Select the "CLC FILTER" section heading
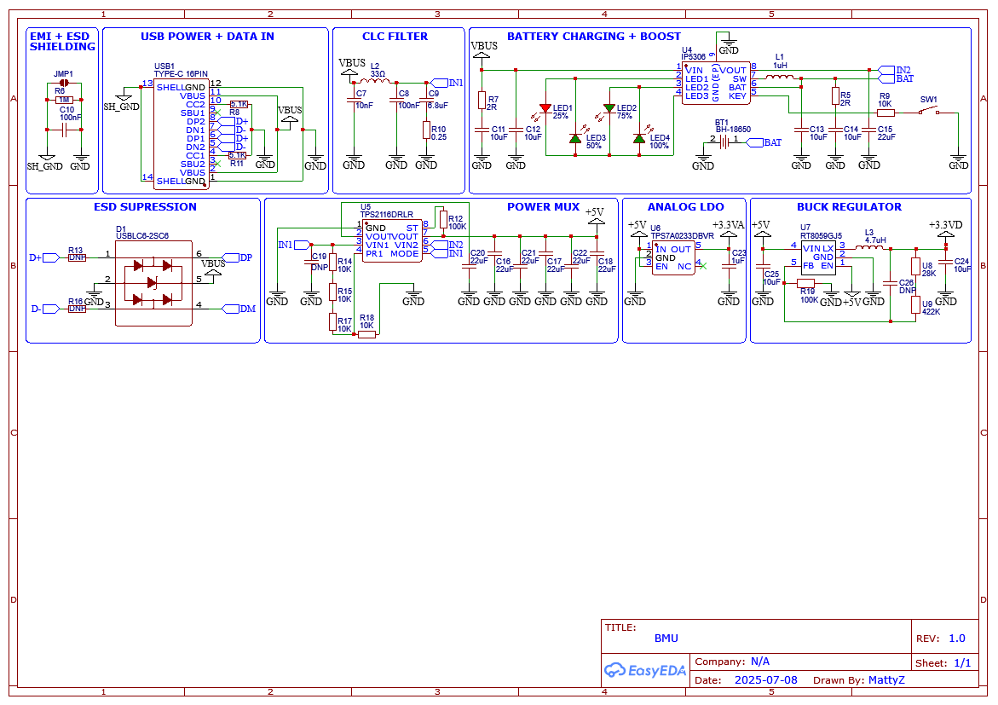This screenshot has width=998, height=705. click(395, 37)
